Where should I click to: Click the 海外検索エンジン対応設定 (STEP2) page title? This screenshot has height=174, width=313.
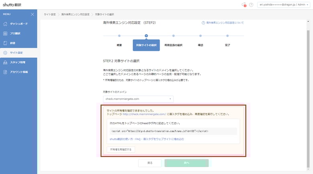coord(129,23)
